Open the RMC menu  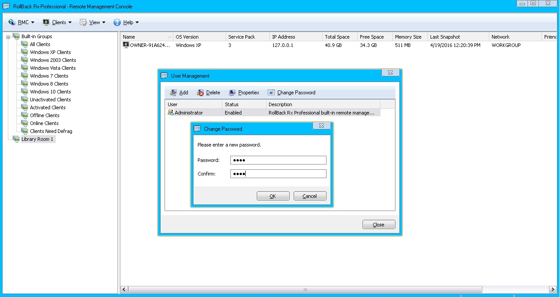point(21,22)
